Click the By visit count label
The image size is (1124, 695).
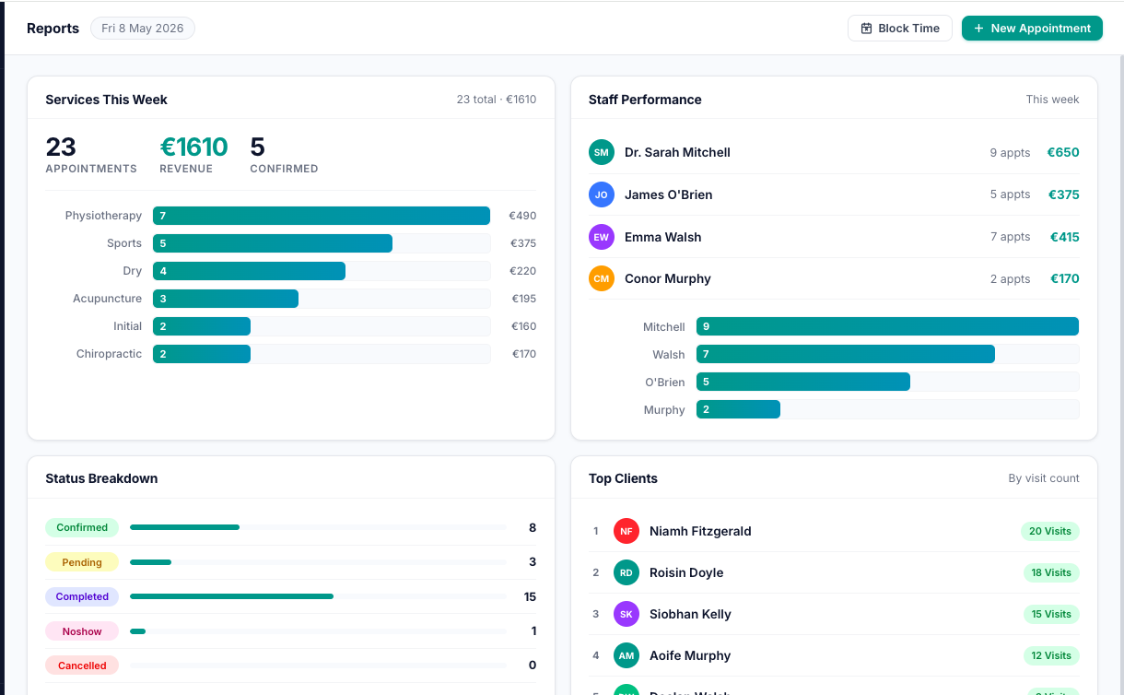(1044, 478)
